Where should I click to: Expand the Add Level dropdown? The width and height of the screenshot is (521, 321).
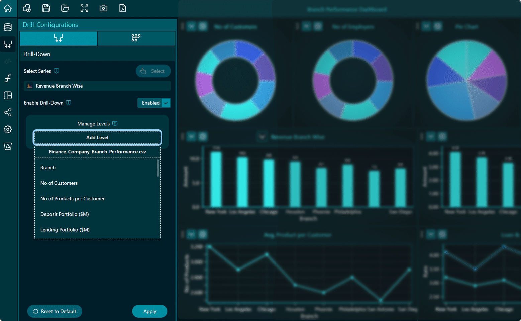[x=97, y=138]
